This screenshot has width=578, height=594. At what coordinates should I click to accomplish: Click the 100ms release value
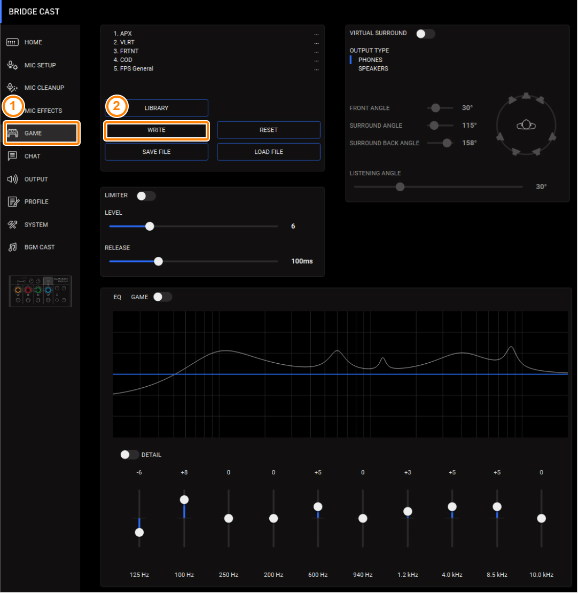pos(302,261)
